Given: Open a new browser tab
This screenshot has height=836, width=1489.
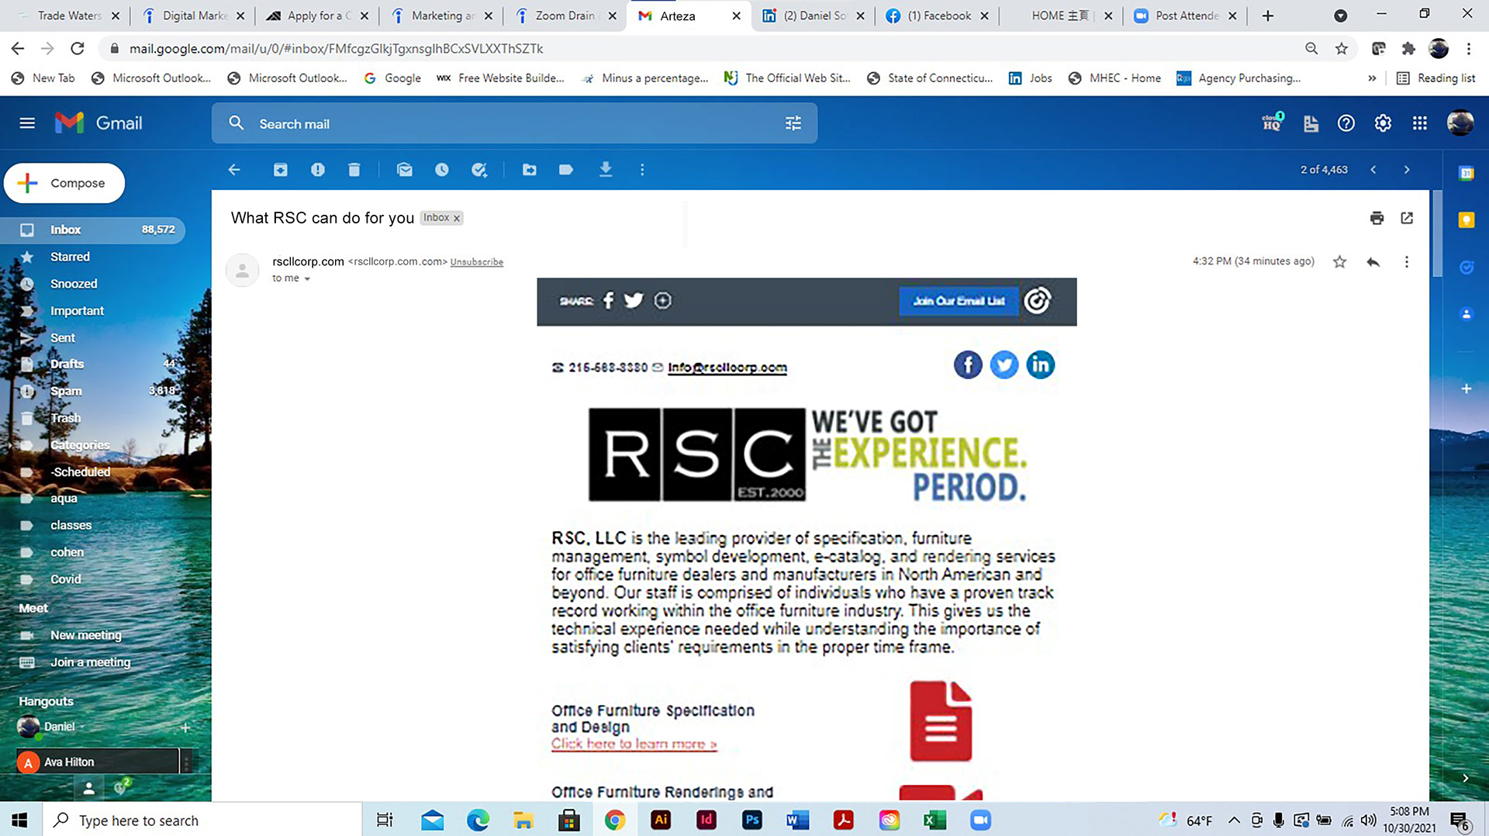Looking at the screenshot, I should [1268, 16].
